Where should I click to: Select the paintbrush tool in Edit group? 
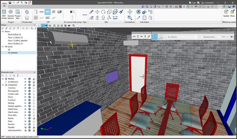(121, 12)
